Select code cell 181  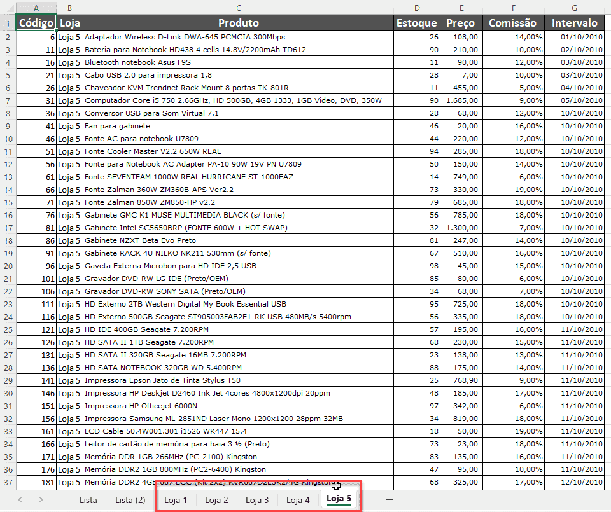click(x=36, y=482)
